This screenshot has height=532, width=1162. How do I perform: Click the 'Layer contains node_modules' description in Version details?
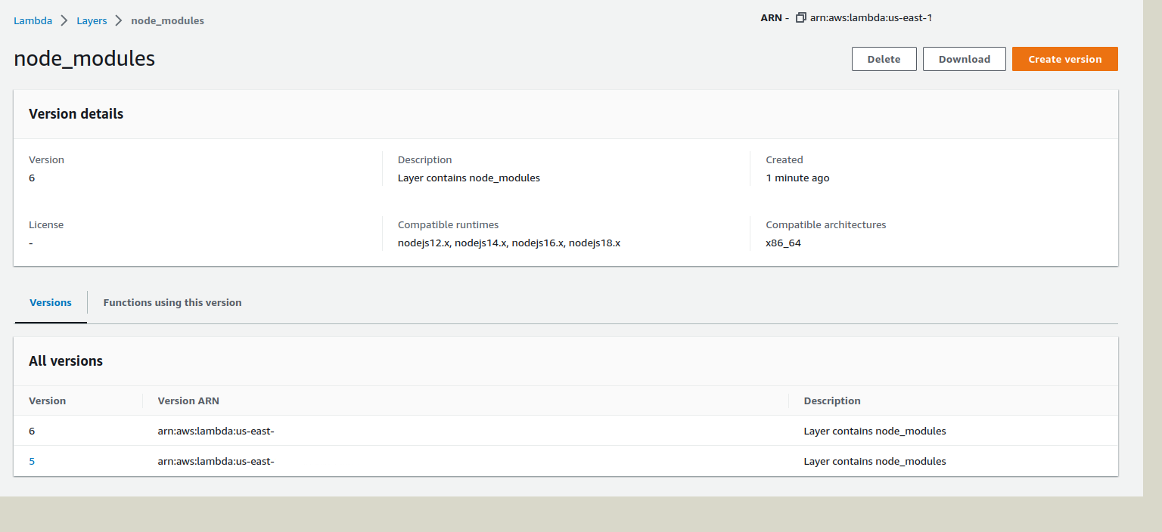tap(469, 178)
